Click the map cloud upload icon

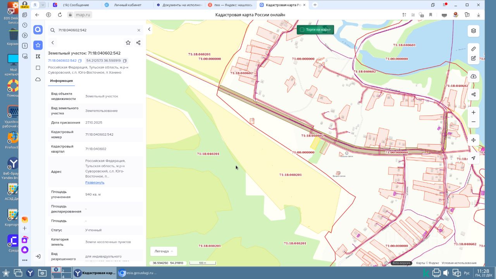[x=473, y=76]
